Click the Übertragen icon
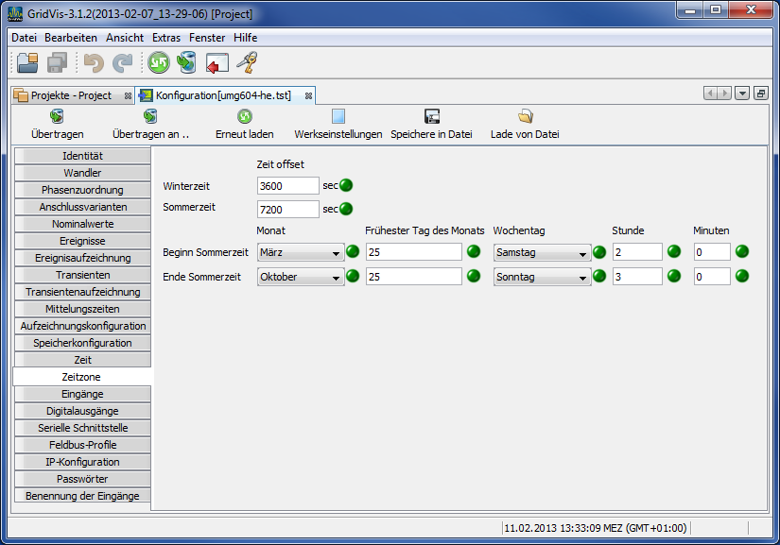The width and height of the screenshot is (780, 545). [57, 116]
